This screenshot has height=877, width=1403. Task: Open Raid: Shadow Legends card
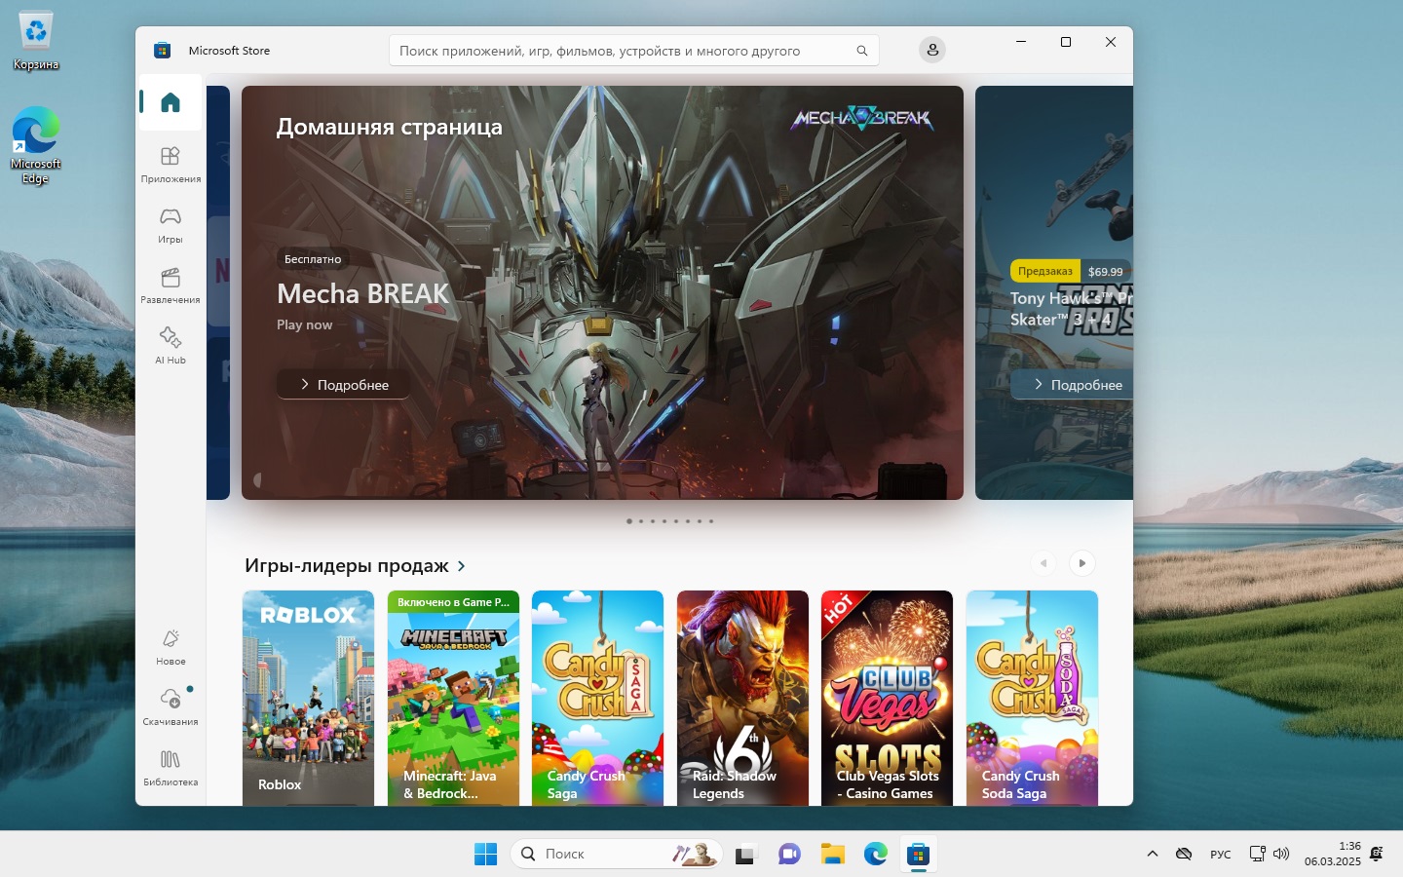tap(742, 698)
